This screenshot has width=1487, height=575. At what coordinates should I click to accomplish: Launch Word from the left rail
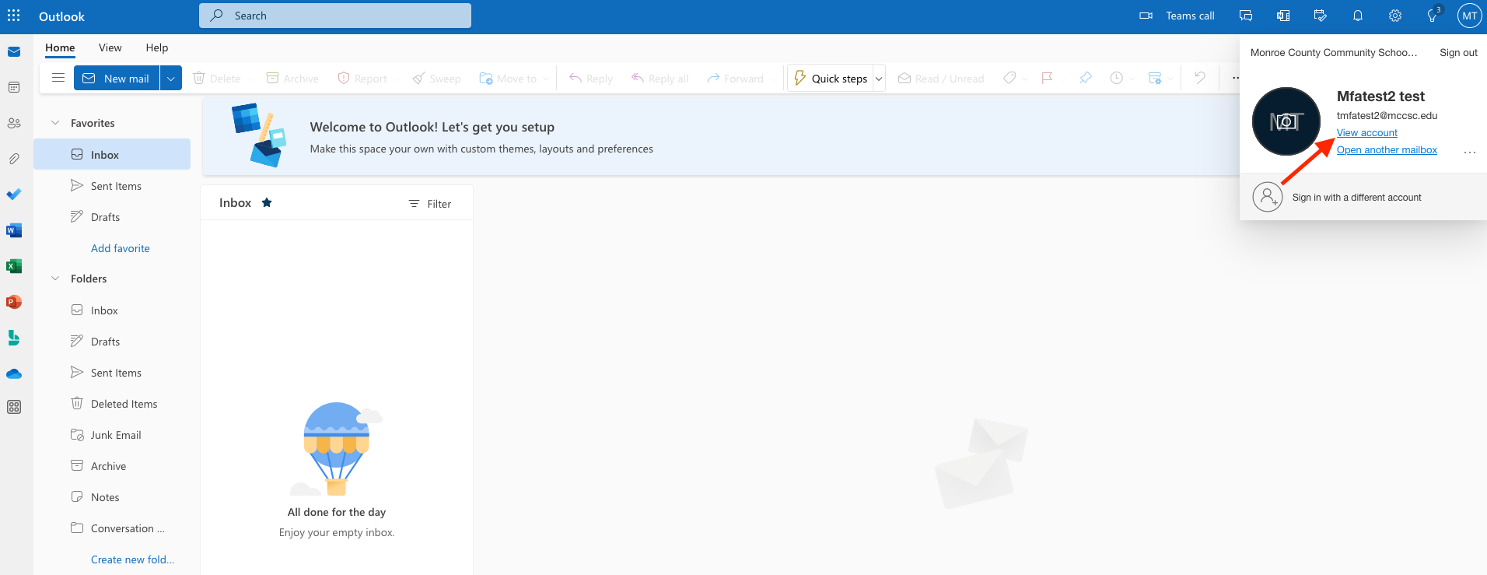(14, 230)
